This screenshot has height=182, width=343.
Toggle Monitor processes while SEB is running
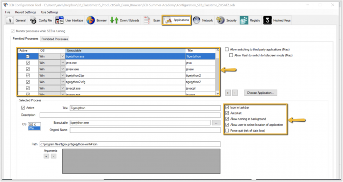pyautogui.click(x=13, y=31)
